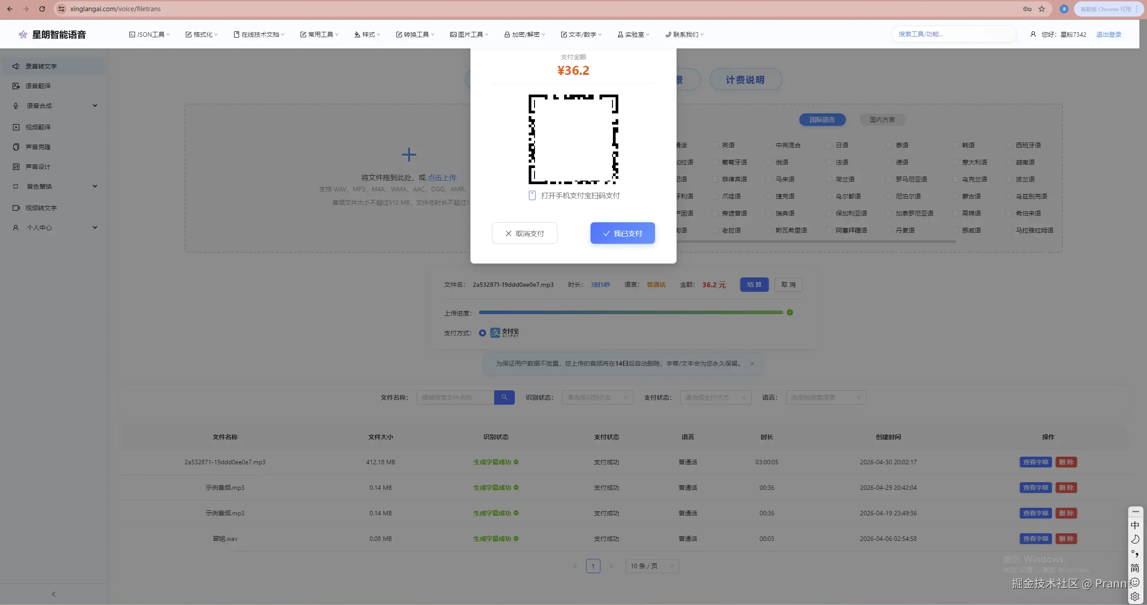Open the 格式化 menu in the top navigation
The image size is (1147, 605).
(x=202, y=35)
